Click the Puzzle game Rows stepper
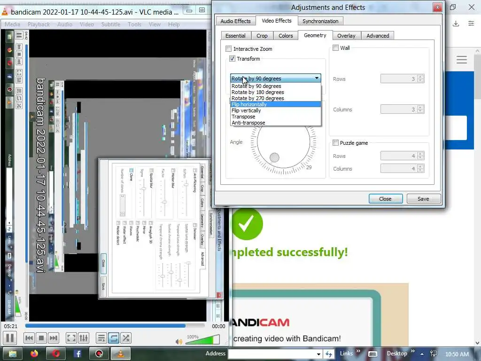The width and height of the screenshot is (481, 361). coord(420,156)
